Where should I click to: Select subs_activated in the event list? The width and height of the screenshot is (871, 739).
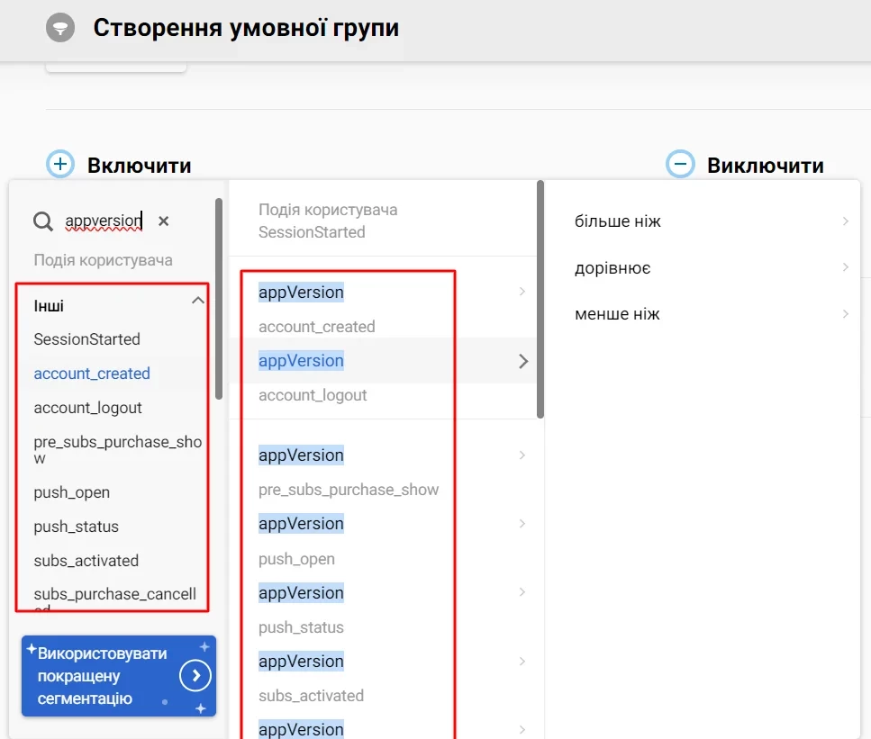point(86,561)
